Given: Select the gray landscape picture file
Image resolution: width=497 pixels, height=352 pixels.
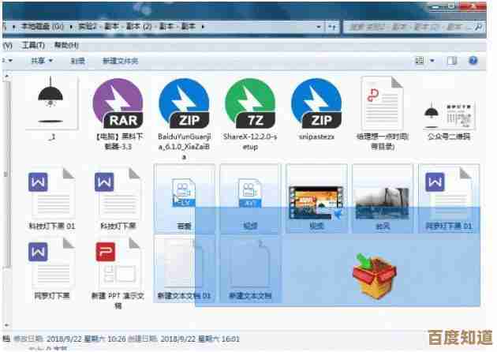Looking at the screenshot, I should click(383, 203).
